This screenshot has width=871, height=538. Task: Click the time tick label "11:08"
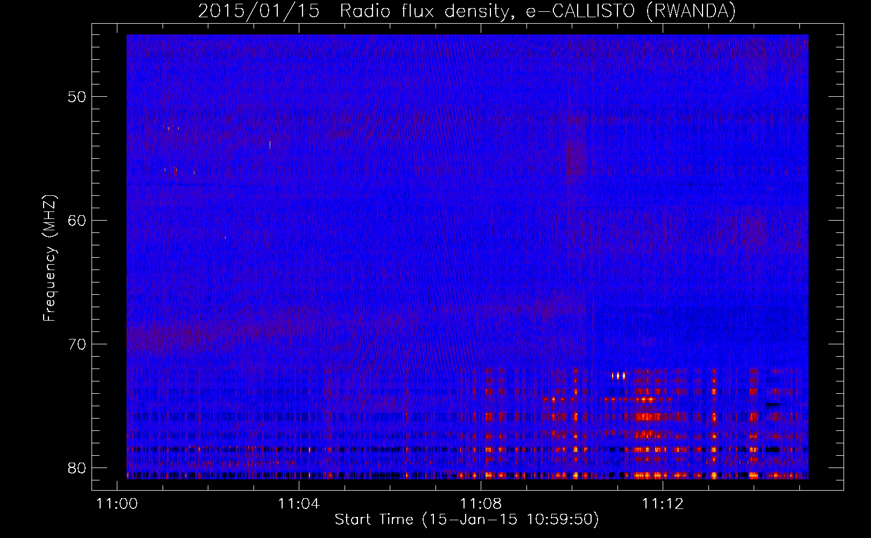pos(481,504)
